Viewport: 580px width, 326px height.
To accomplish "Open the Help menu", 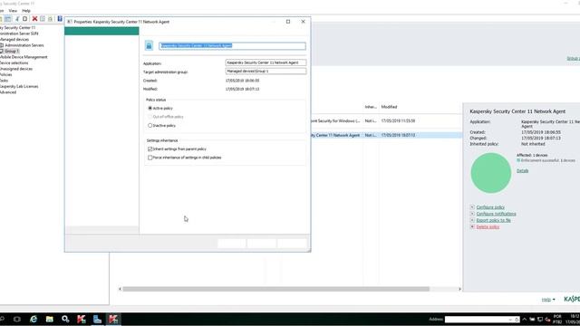I will (x=26, y=11).
